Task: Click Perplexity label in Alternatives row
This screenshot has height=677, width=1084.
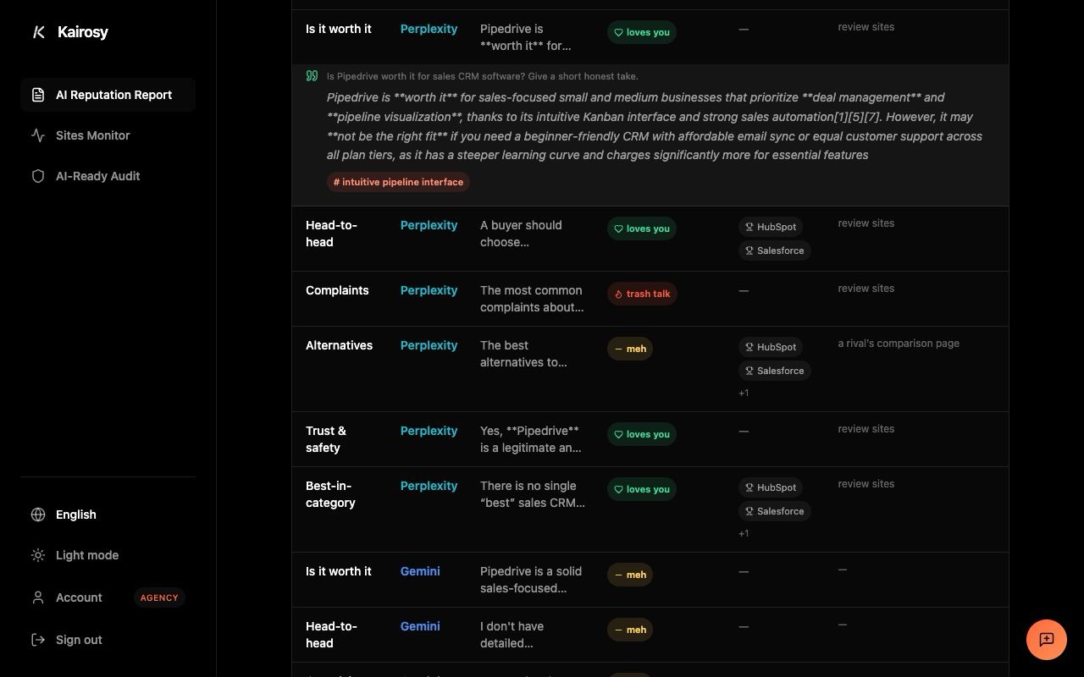Action: click(x=429, y=345)
